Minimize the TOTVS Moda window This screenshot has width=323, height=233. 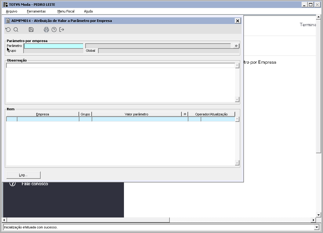coord(304,5)
